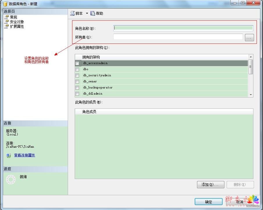The image size is (263, 210).
Task: Open the 脚本 dropdown arrow
Action: (87, 14)
